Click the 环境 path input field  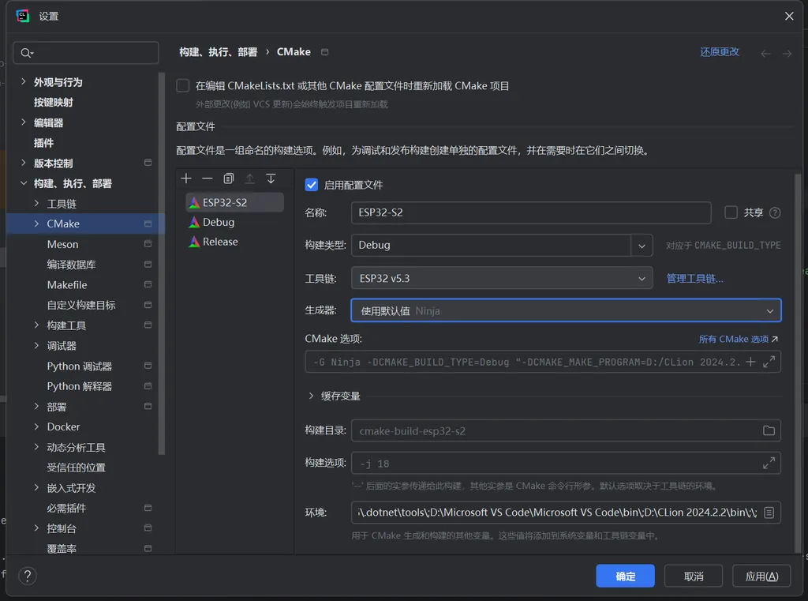tap(566, 513)
